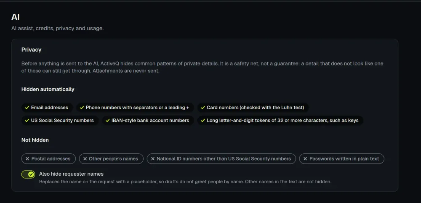This screenshot has height=203, width=421.
Task: Click the Privacy section heading
Action: pos(32,50)
